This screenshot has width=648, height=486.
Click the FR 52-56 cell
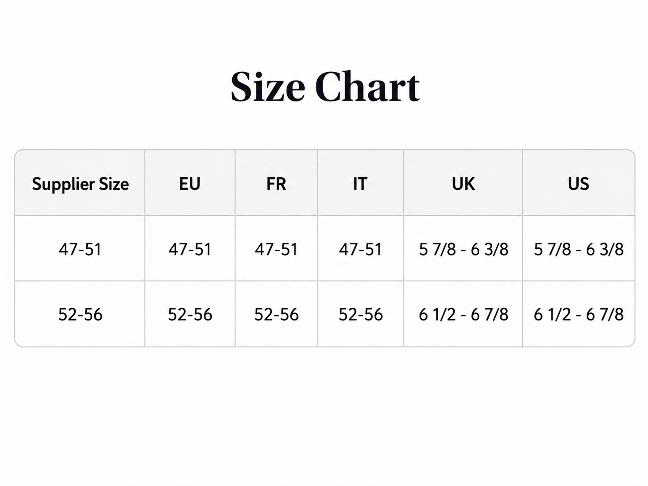[276, 314]
